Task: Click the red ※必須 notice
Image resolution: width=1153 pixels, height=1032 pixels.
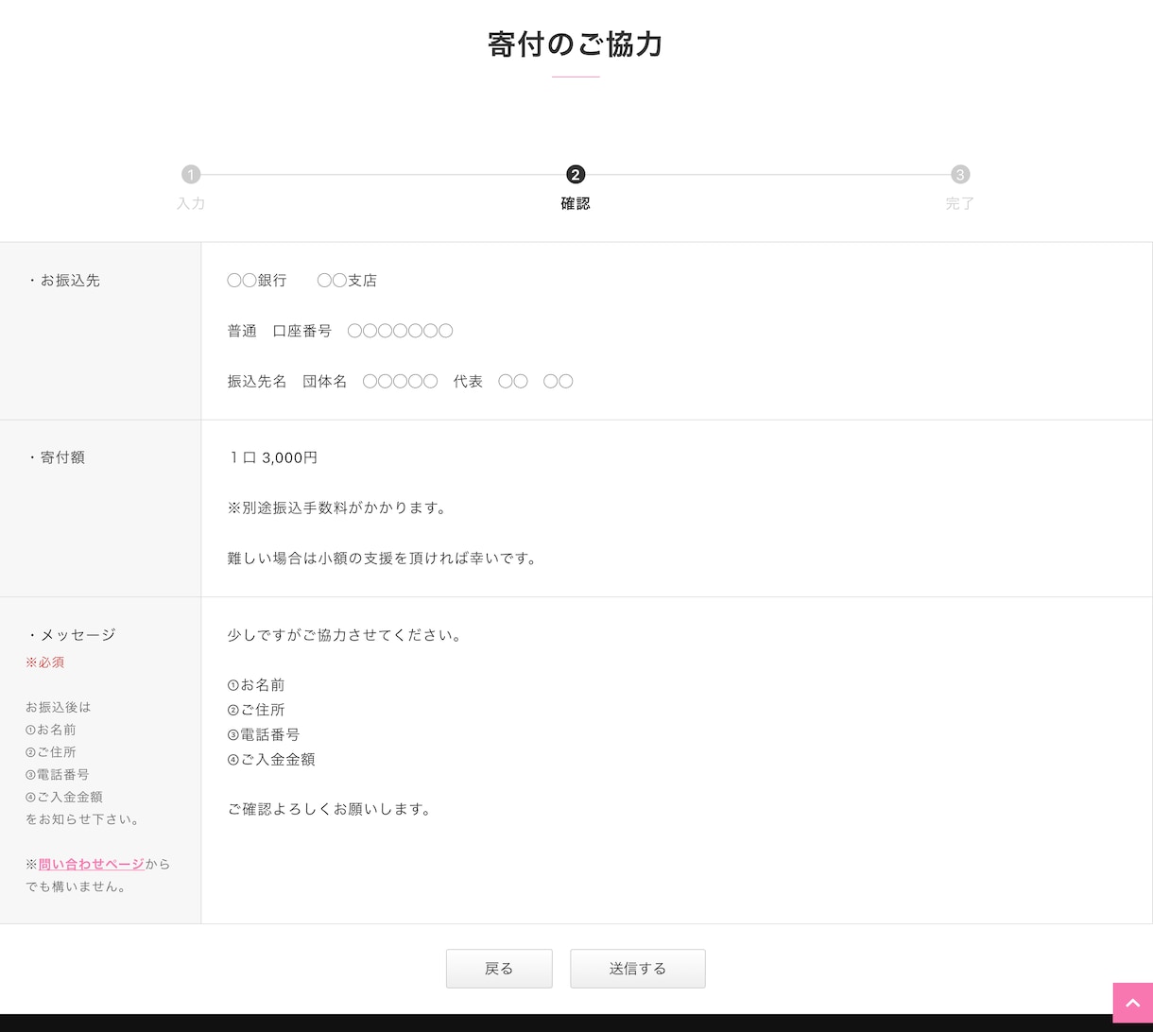Action: 44,662
